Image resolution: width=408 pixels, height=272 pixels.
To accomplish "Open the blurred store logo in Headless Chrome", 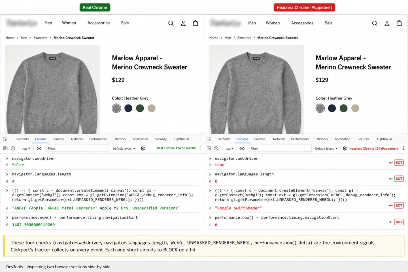I will coord(226,23).
